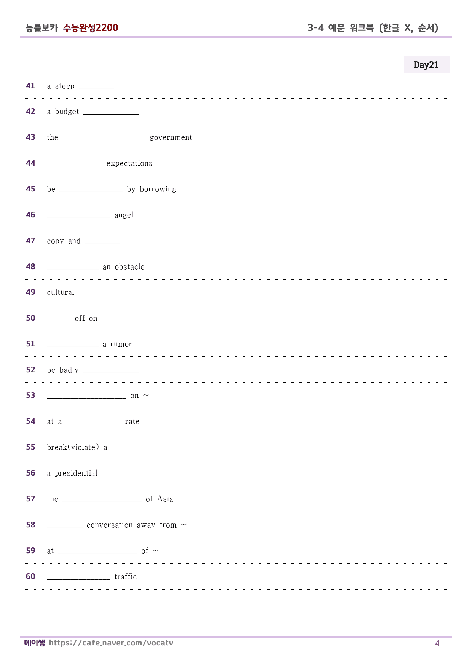Click the 수능완성2200 header title
This screenshot has height=667, width=472.
(x=91, y=28)
